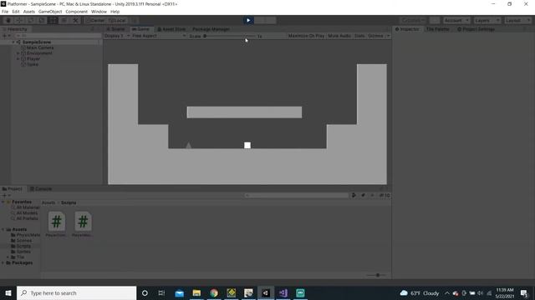Toggle Mute Audio in Game view
535x300 pixels.
tap(339, 36)
